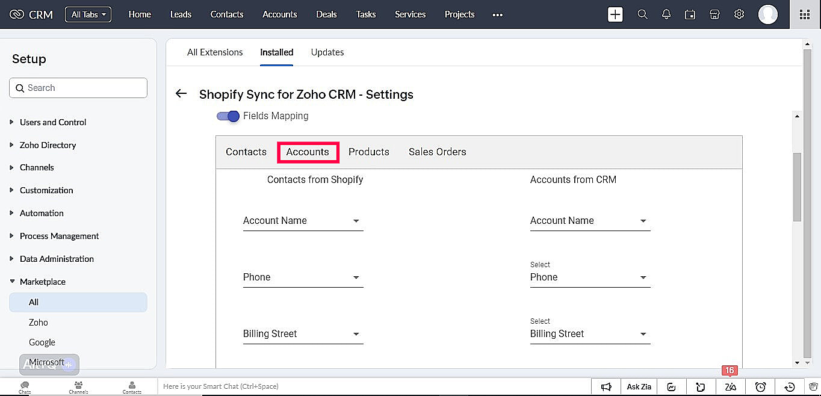Select Google under Marketplace
821x396 pixels.
42,342
